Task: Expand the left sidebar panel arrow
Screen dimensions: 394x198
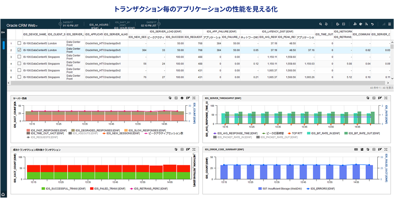Action: click(3, 32)
